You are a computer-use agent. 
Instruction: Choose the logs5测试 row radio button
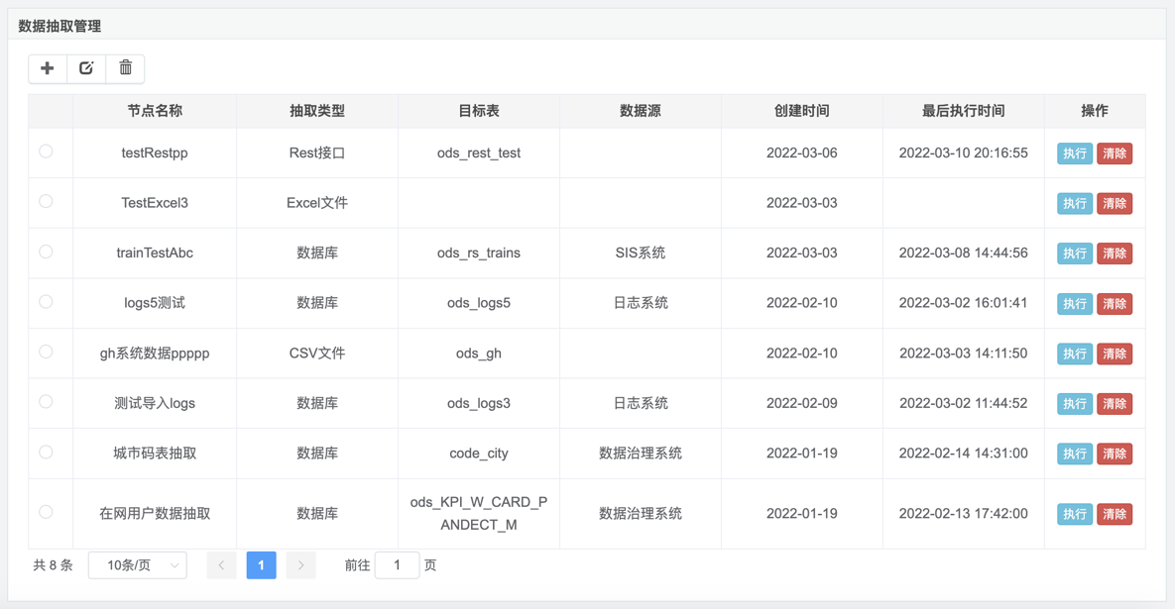46,302
